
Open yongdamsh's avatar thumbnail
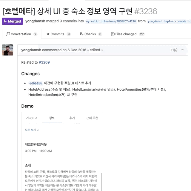coord(7,50)
